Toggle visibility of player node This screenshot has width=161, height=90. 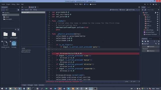[x=158, y=13]
